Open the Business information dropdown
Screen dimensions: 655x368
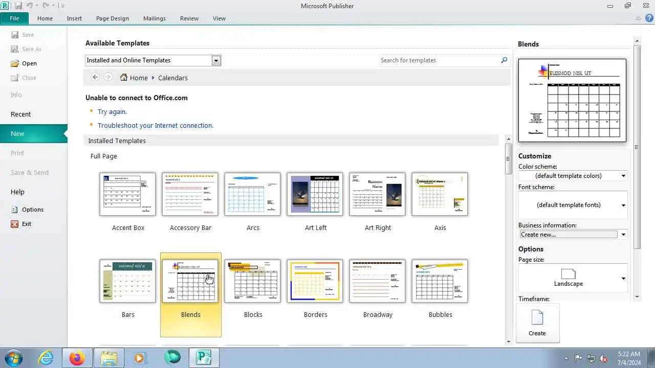(x=573, y=235)
